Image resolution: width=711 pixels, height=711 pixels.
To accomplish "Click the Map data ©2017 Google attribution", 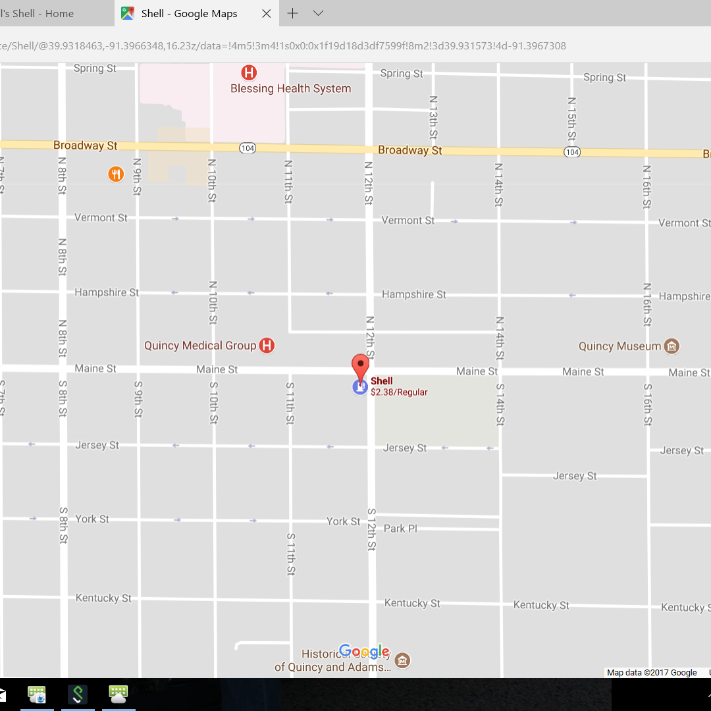I will 652,672.
